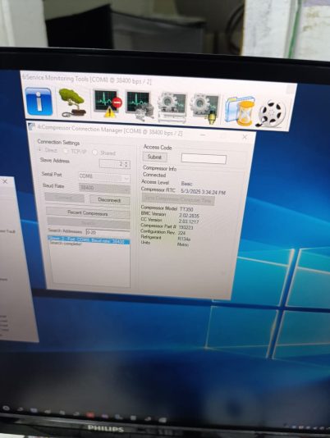Adjust the Slave Address spinner arrows

pos(126,164)
